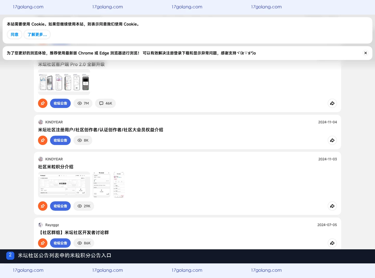
Task: Share the 开发者讨论群 post
Action: (x=332, y=243)
